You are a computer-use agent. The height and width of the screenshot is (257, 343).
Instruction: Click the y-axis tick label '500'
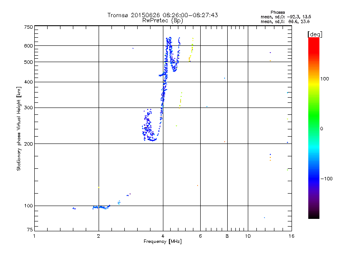(x=28, y=62)
